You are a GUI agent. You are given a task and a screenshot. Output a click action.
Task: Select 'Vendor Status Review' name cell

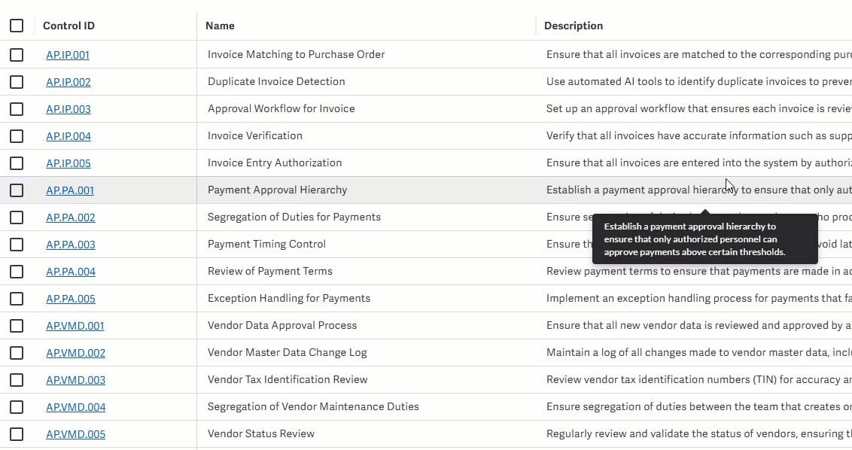261,433
